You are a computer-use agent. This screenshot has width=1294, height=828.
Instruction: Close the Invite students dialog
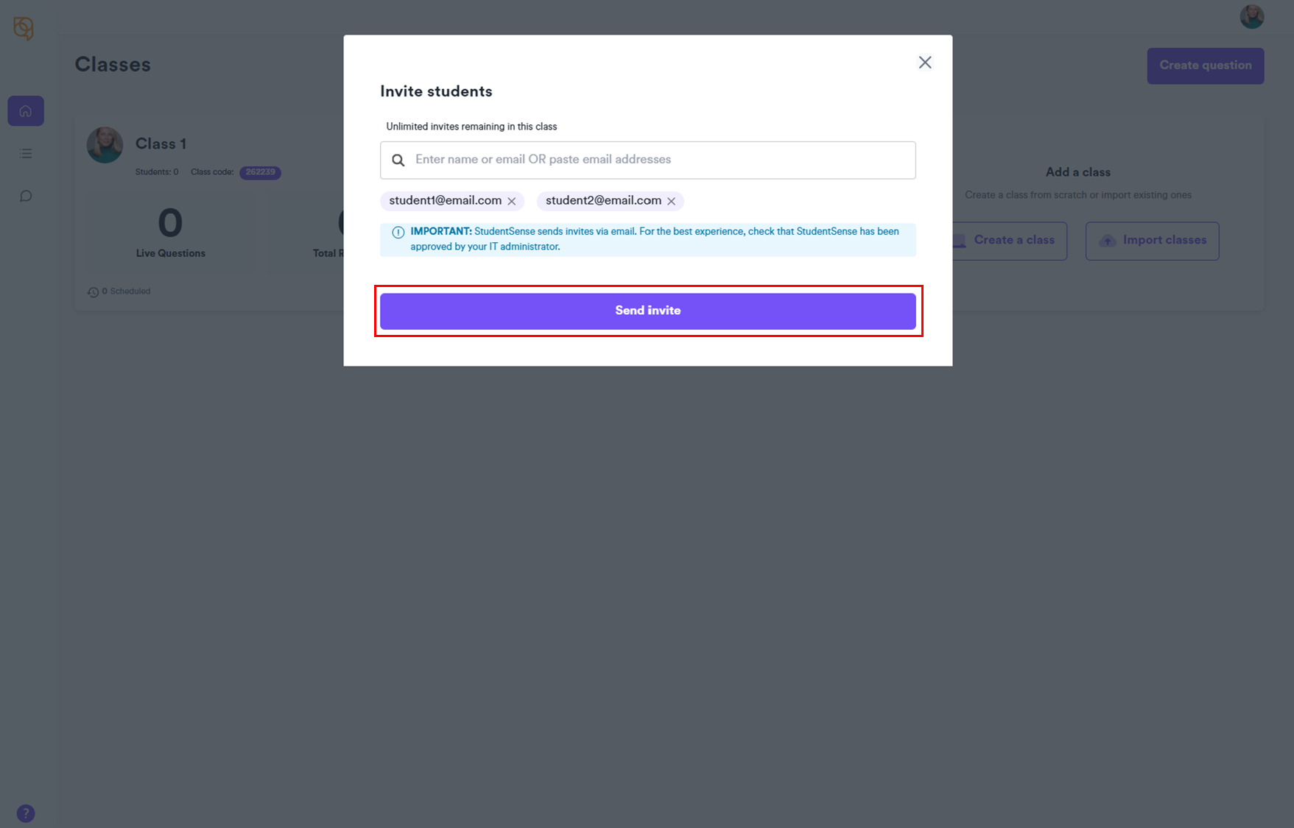click(925, 63)
